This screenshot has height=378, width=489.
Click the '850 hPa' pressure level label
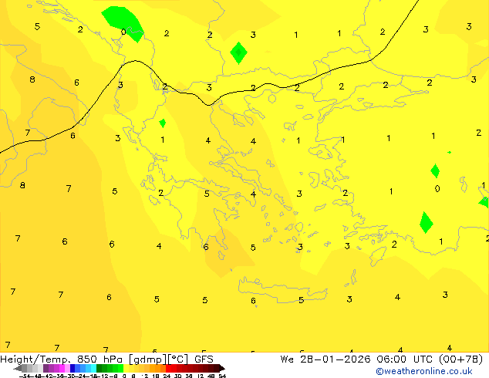(x=100, y=359)
